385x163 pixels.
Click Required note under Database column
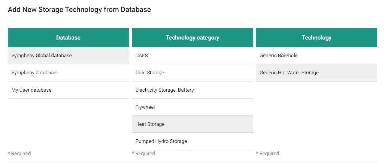point(19,153)
